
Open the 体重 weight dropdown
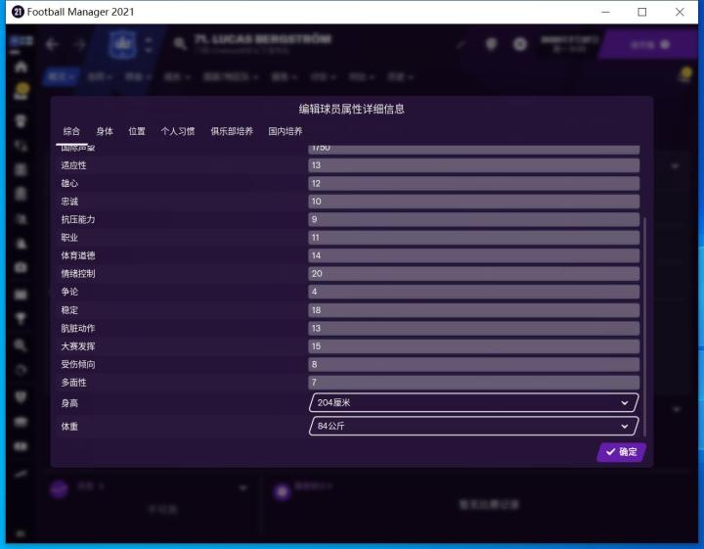tap(473, 427)
